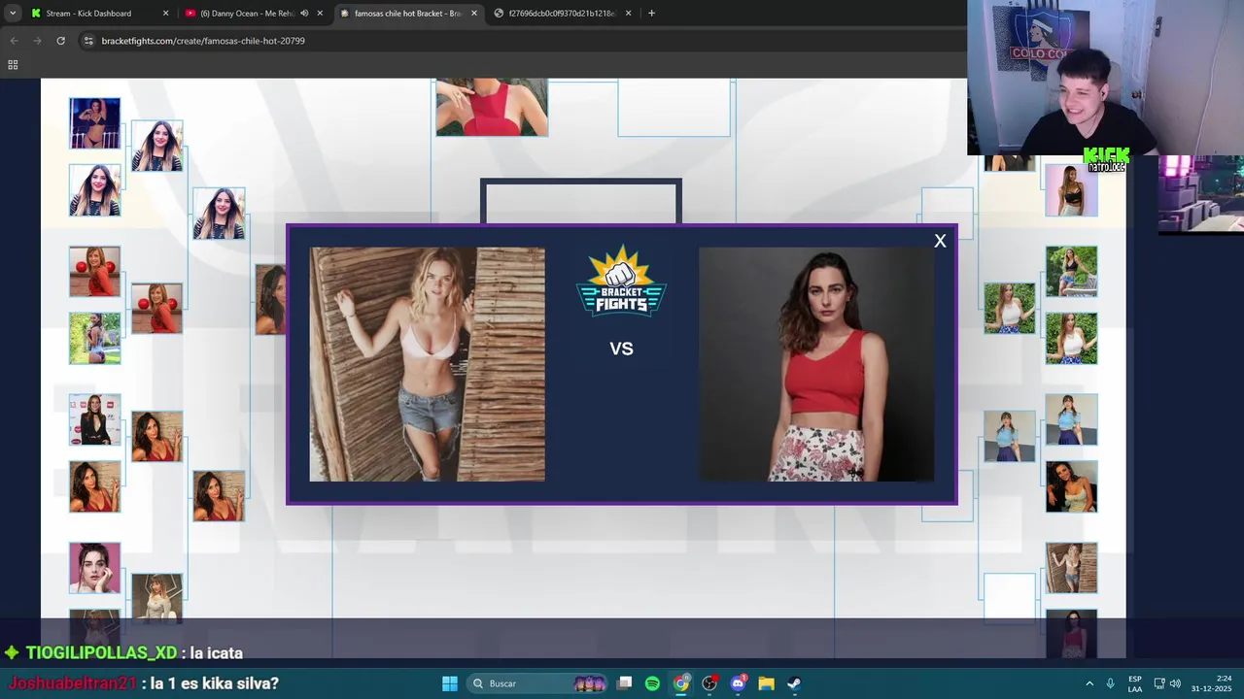Open Chrome from the taskbar
This screenshot has height=699, width=1244.
coord(681,683)
